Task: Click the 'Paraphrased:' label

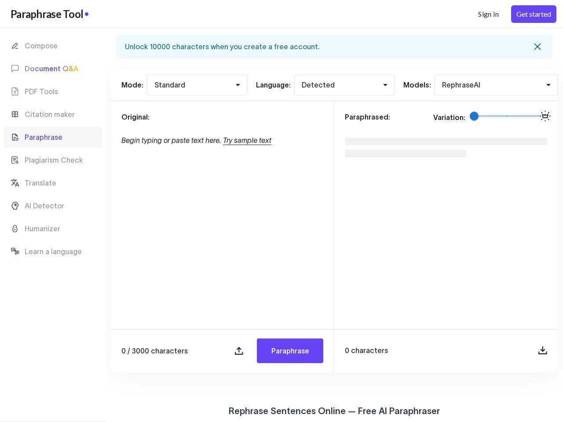Action: (367, 117)
